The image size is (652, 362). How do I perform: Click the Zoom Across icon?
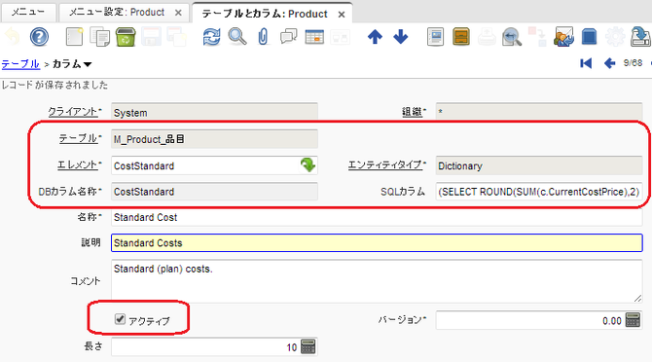coord(512,37)
